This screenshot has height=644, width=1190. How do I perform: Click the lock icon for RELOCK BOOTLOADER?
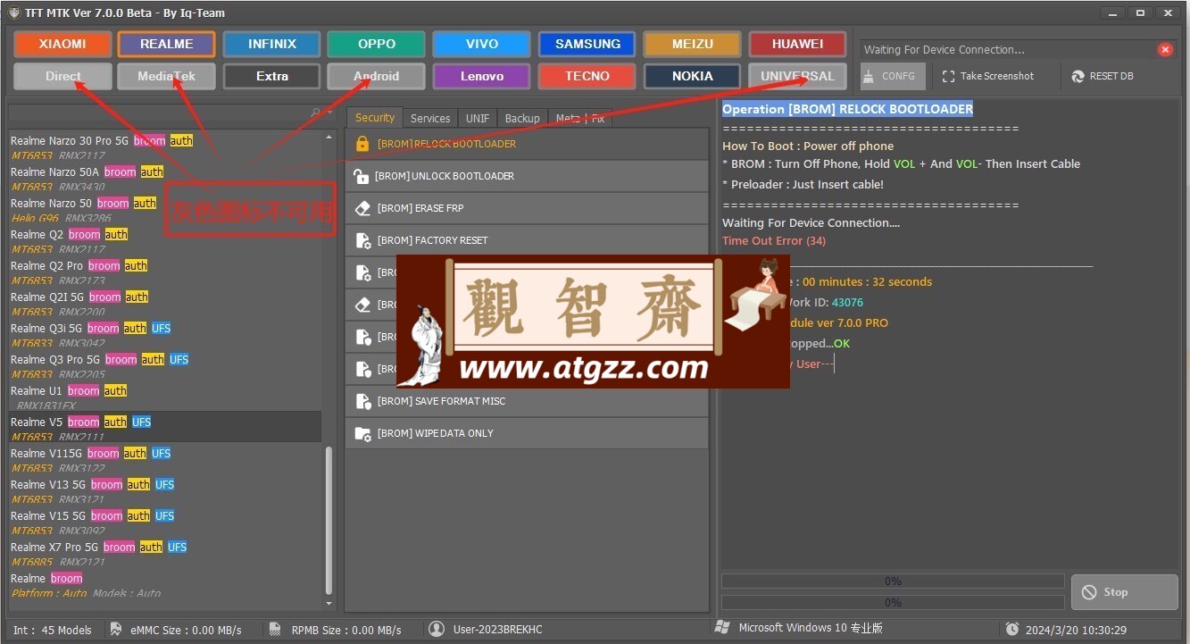tap(362, 144)
